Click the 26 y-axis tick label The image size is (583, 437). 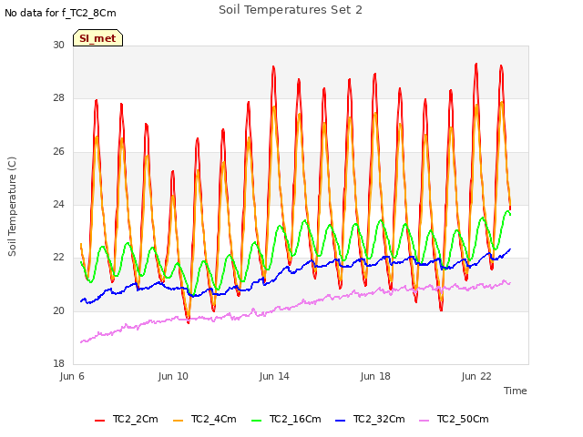click(58, 151)
